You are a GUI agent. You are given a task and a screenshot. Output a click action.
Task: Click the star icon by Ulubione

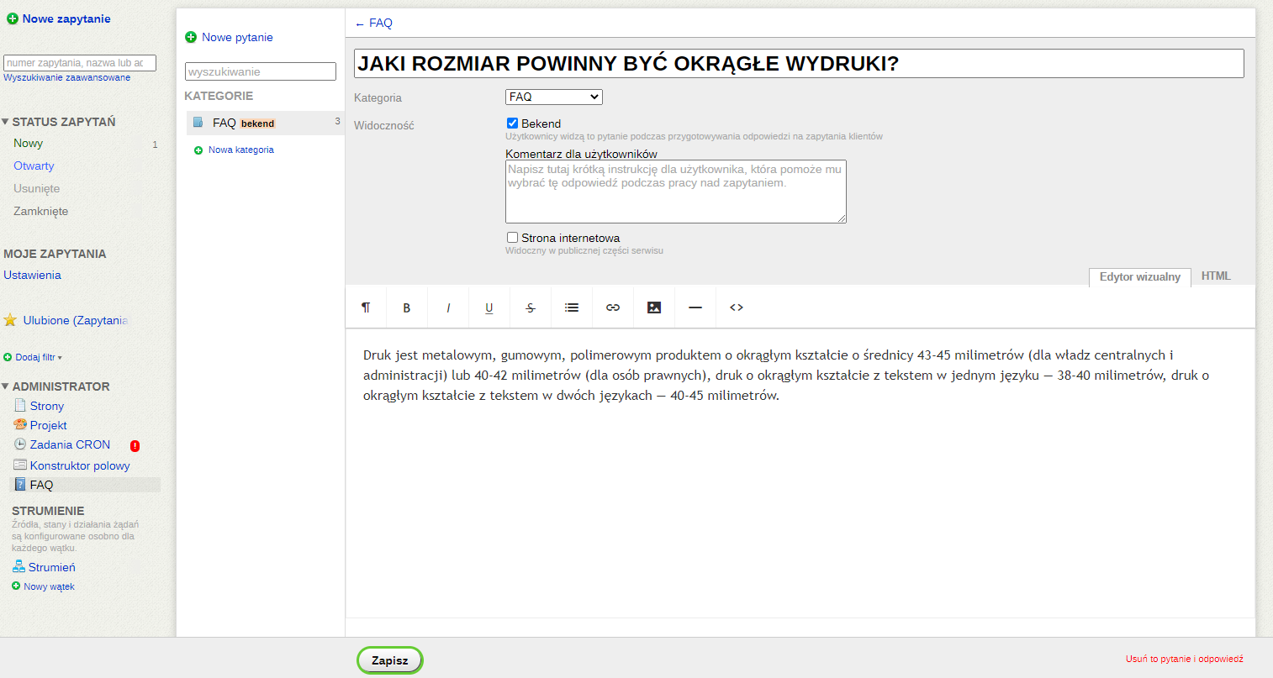pyautogui.click(x=10, y=320)
